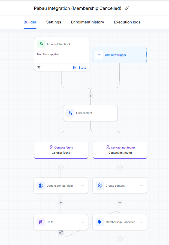Click the plus icon in Add new trigger
Viewport: 169px width, 245px height.
[x=99, y=55]
